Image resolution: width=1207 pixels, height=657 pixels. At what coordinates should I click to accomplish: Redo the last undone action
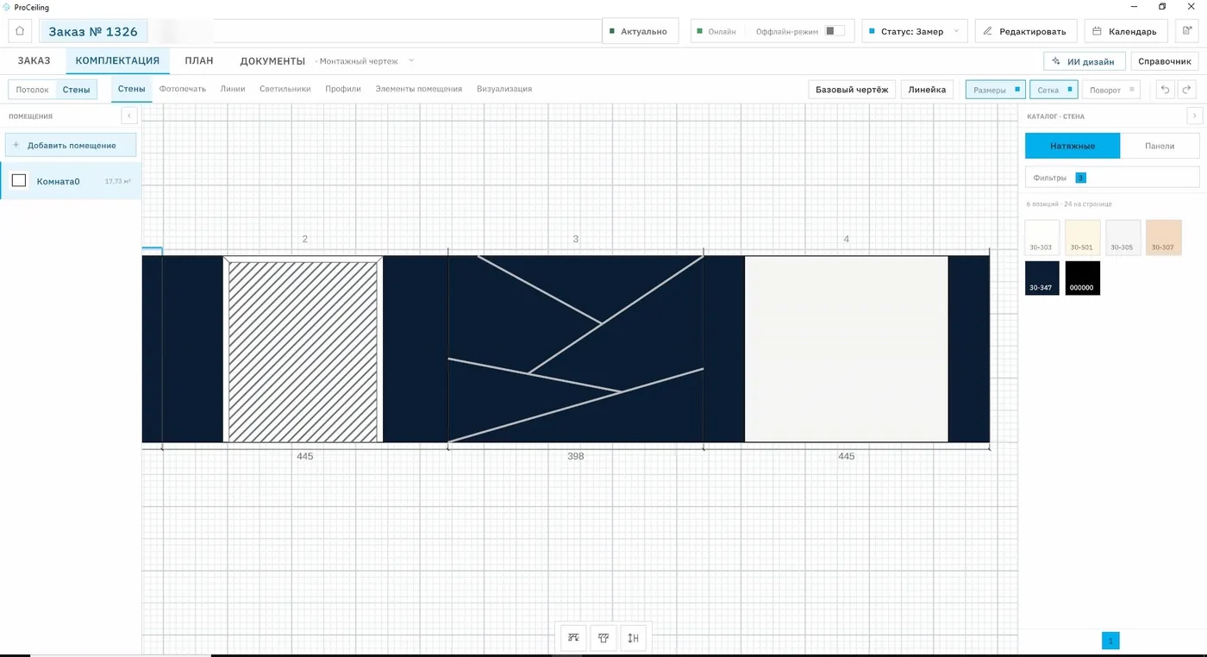[x=1187, y=90]
